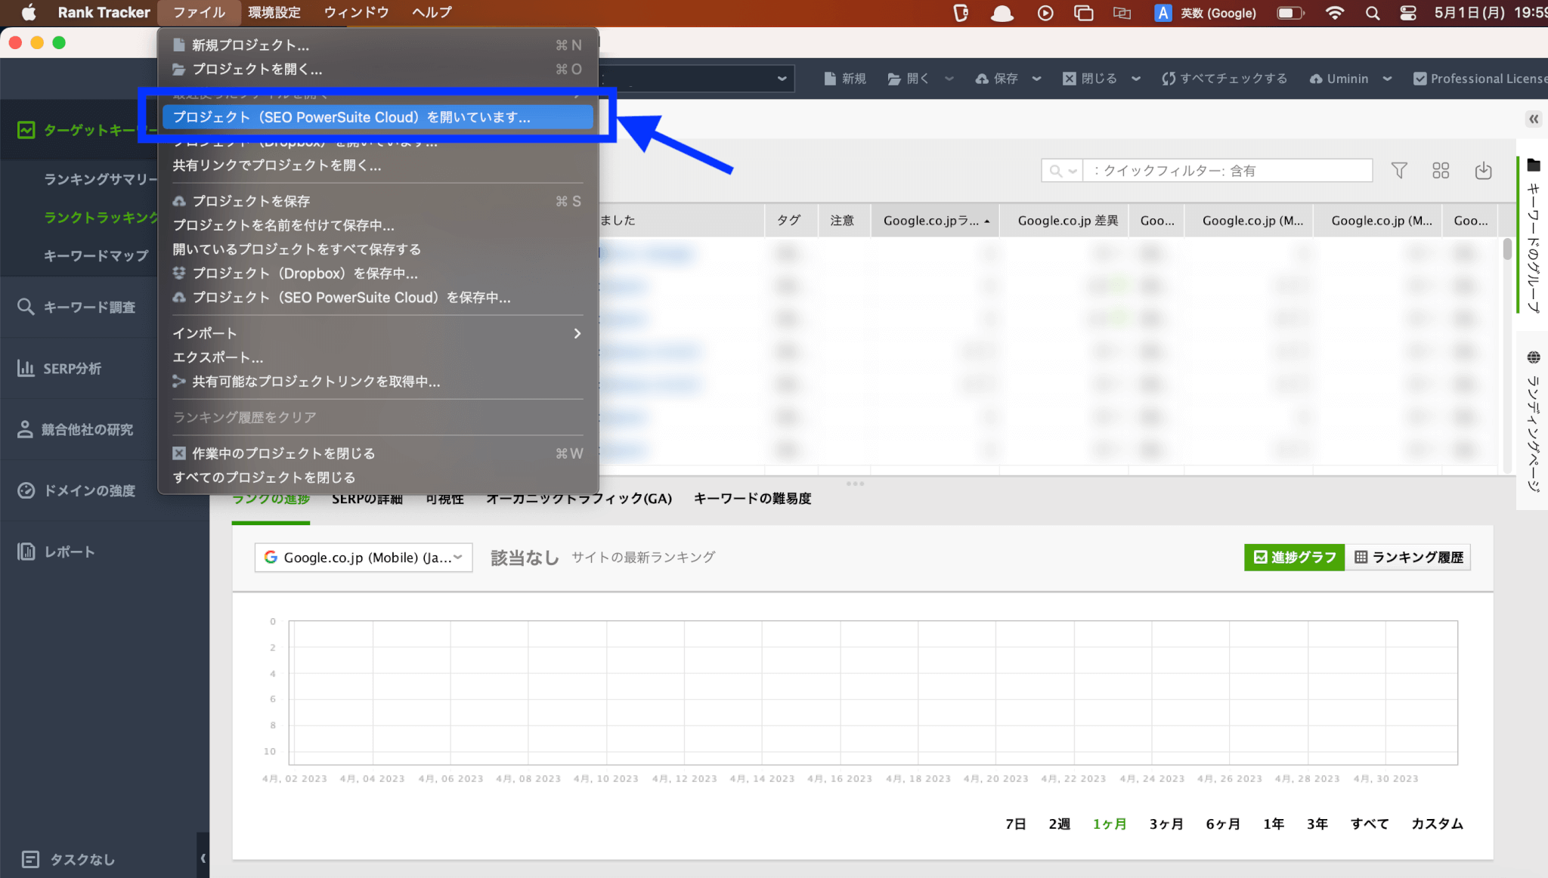Viewport: 1548px width, 878px height.
Task: Open macOS Control Center icon
Action: click(x=1408, y=13)
